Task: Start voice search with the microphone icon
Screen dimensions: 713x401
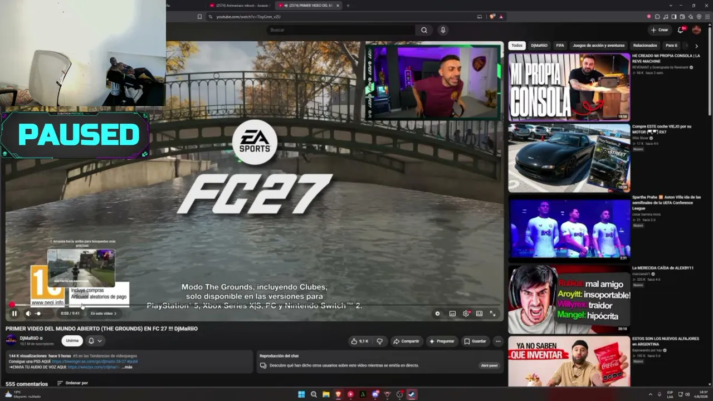Action: (443, 30)
